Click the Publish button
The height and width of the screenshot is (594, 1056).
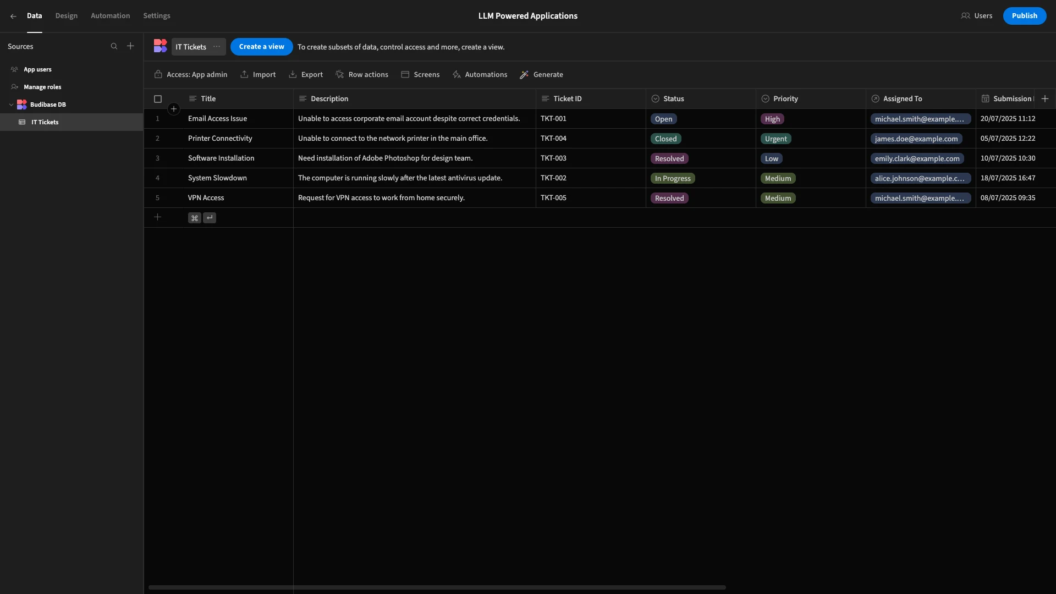1024,16
